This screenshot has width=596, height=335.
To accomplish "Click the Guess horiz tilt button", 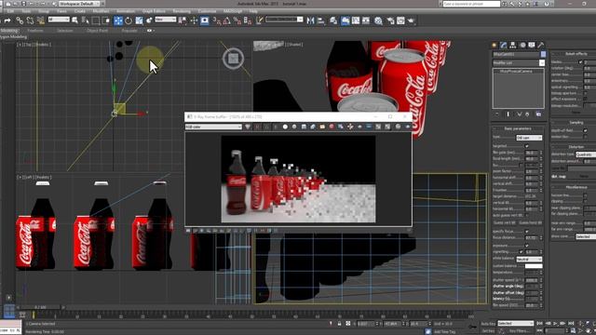I will click(x=530, y=223).
